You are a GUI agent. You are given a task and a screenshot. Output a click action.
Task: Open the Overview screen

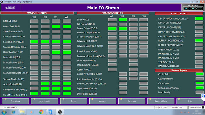tap(15, 101)
